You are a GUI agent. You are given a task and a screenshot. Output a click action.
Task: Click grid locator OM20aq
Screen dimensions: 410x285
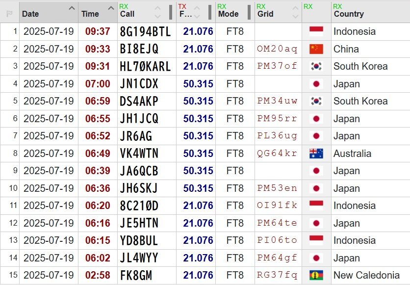277,49
